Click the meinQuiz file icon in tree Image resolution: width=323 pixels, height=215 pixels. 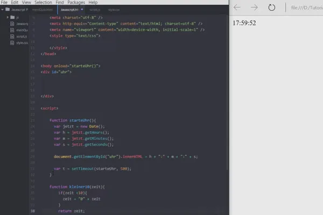pyautogui.click(x=12, y=30)
